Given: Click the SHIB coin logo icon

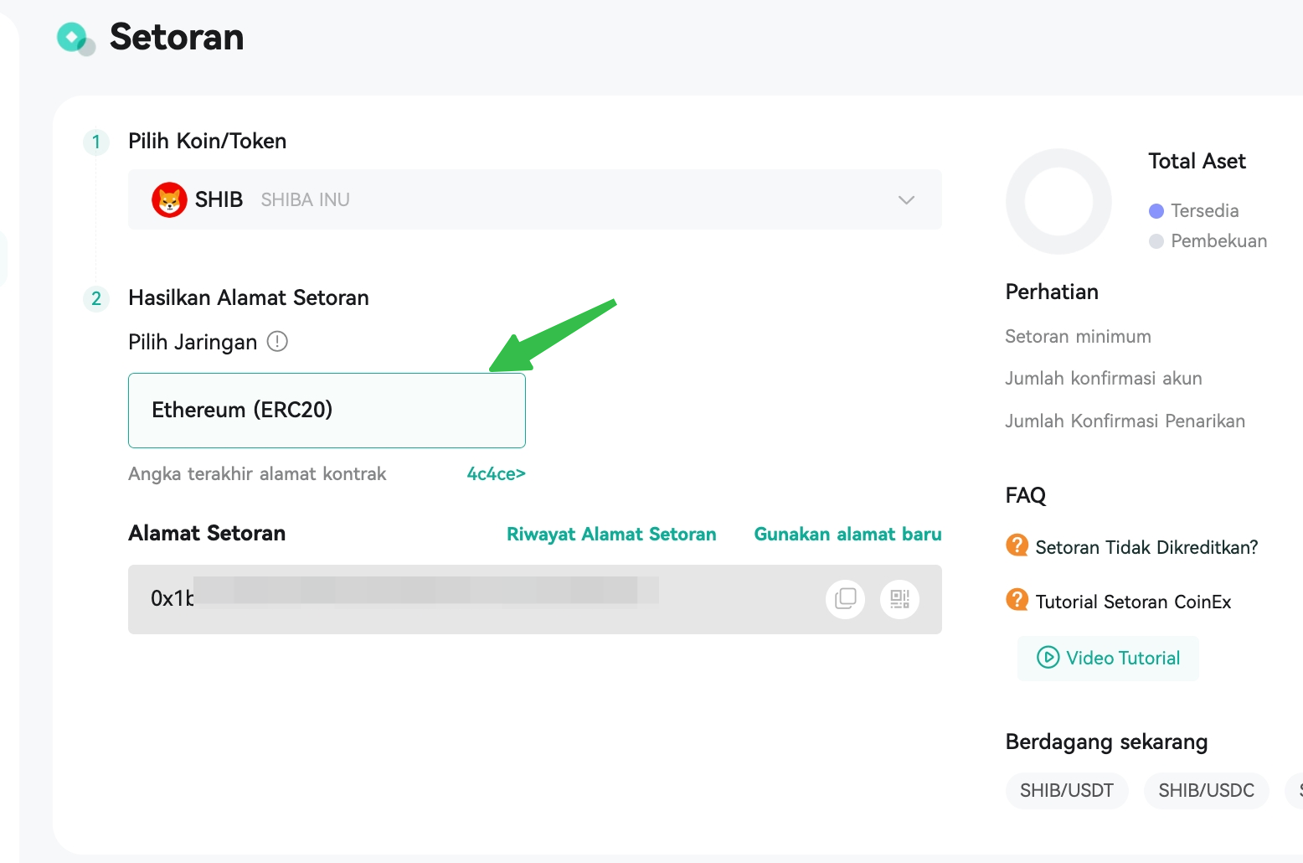Looking at the screenshot, I should click(x=169, y=199).
